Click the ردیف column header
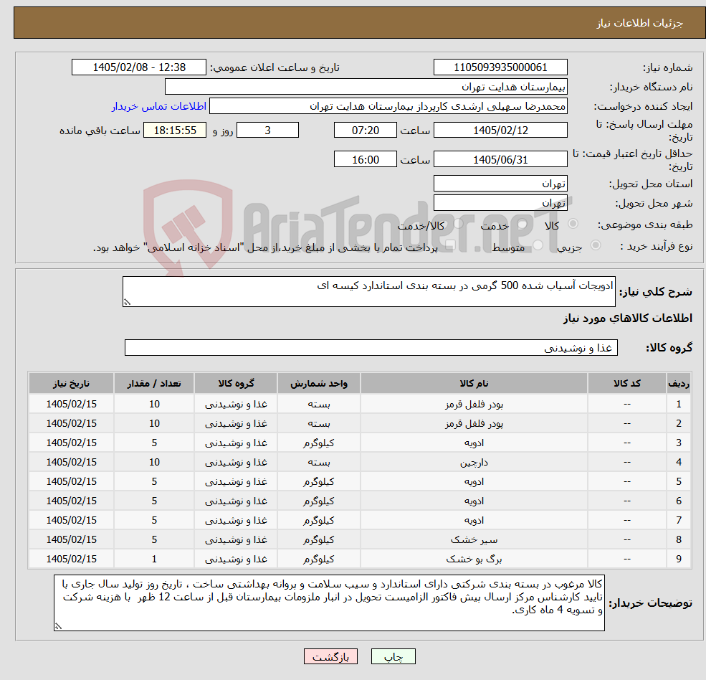This screenshot has height=680, width=706. pos(679,384)
